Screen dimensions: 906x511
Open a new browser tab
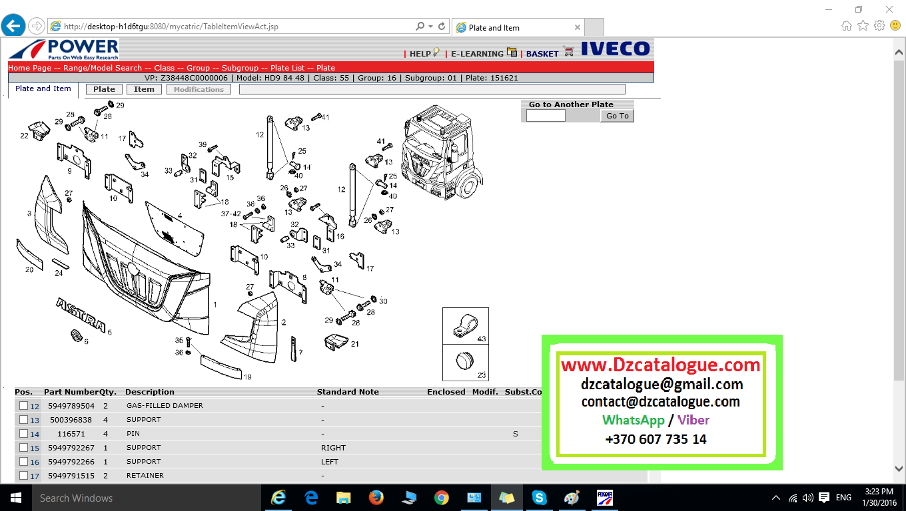pos(594,27)
